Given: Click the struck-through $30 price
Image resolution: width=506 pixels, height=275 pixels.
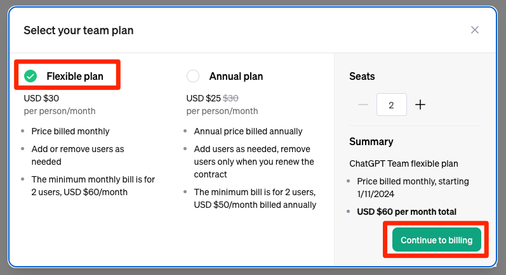Looking at the screenshot, I should (230, 98).
